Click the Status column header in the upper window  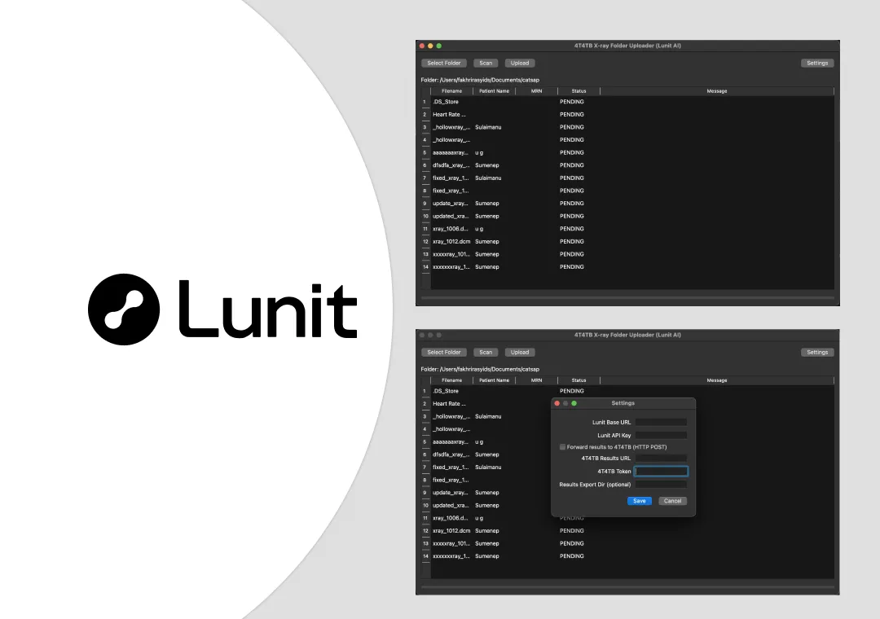click(579, 91)
